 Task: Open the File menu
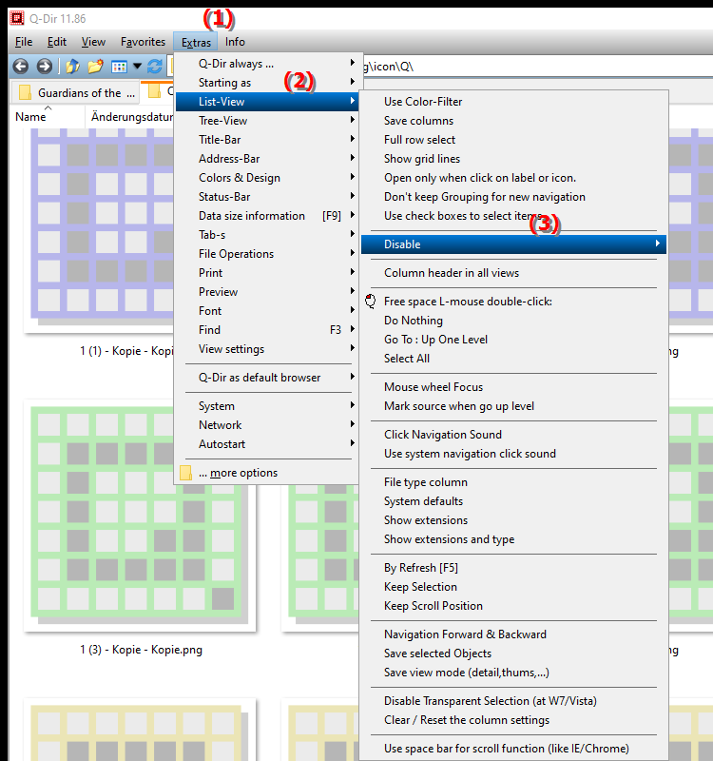point(24,42)
